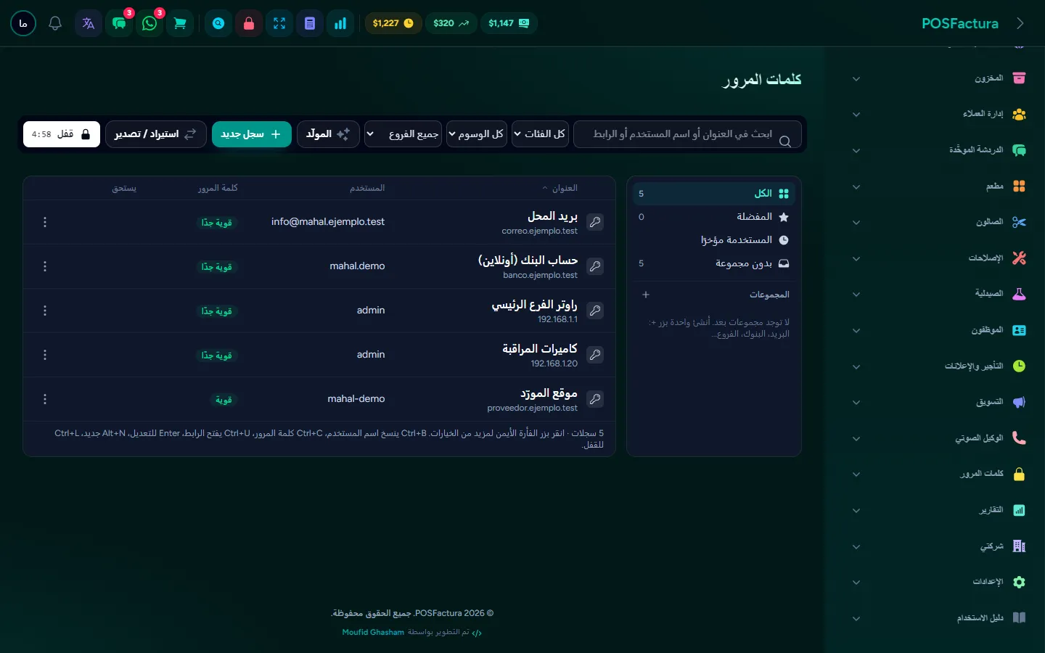Click the استيراد / تصدير button
Image resolution: width=1045 pixels, height=653 pixels.
[156, 134]
